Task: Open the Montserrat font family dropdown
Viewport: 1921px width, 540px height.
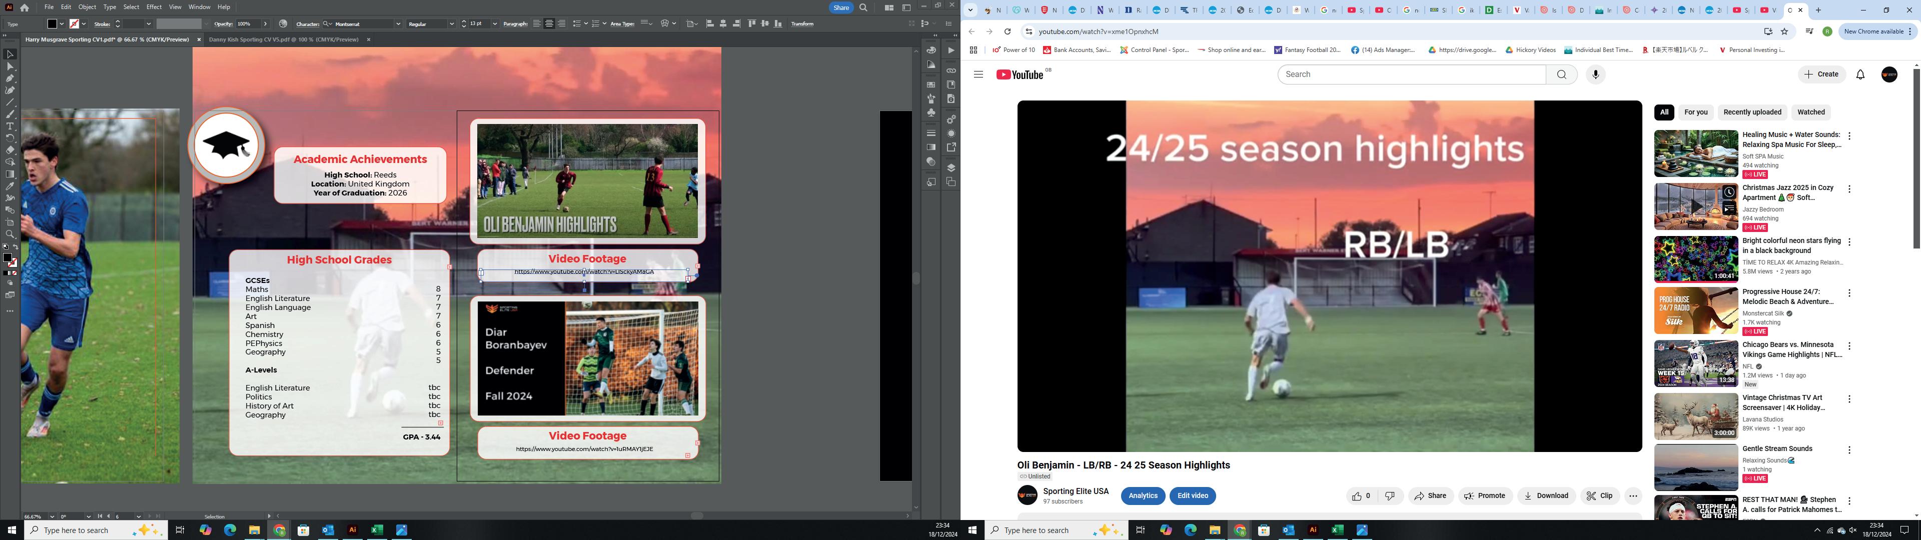Action: 398,24
